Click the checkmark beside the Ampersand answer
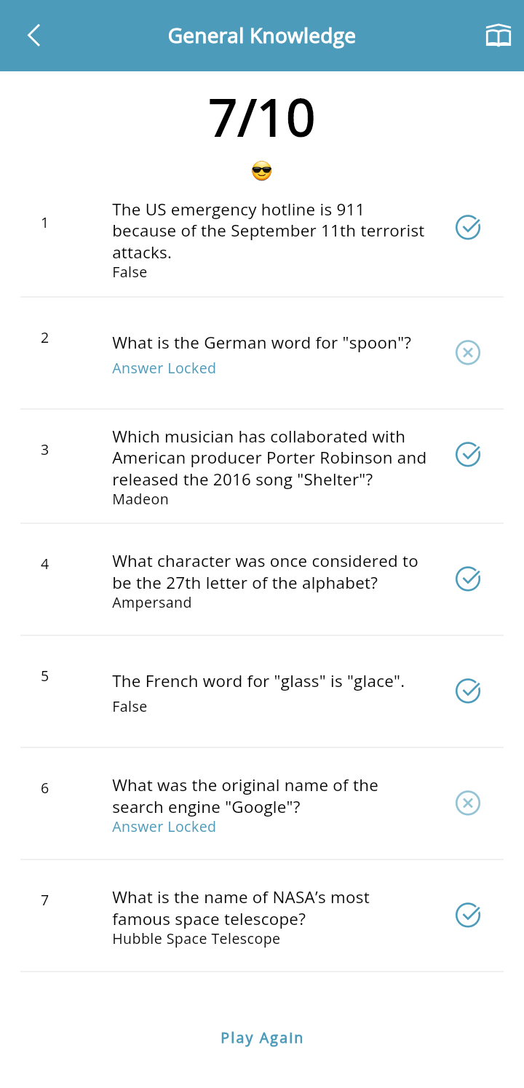The image size is (524, 1088). (468, 579)
